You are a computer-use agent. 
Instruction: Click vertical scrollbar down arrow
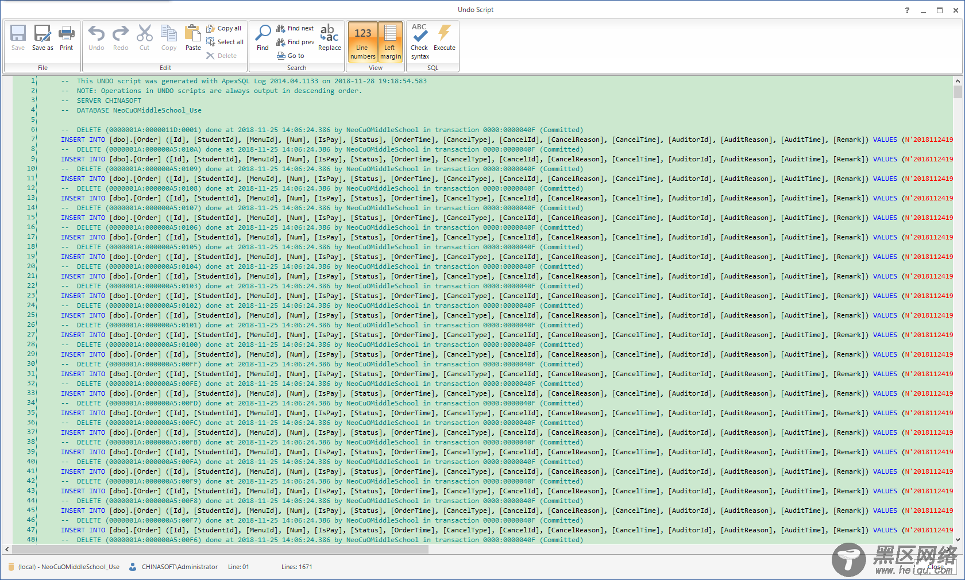coord(958,540)
